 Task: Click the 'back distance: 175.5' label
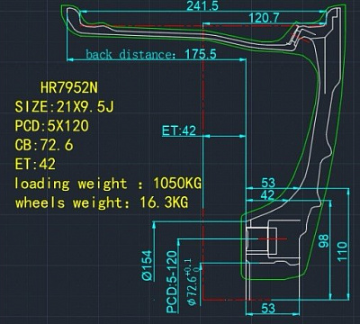pos(151,55)
